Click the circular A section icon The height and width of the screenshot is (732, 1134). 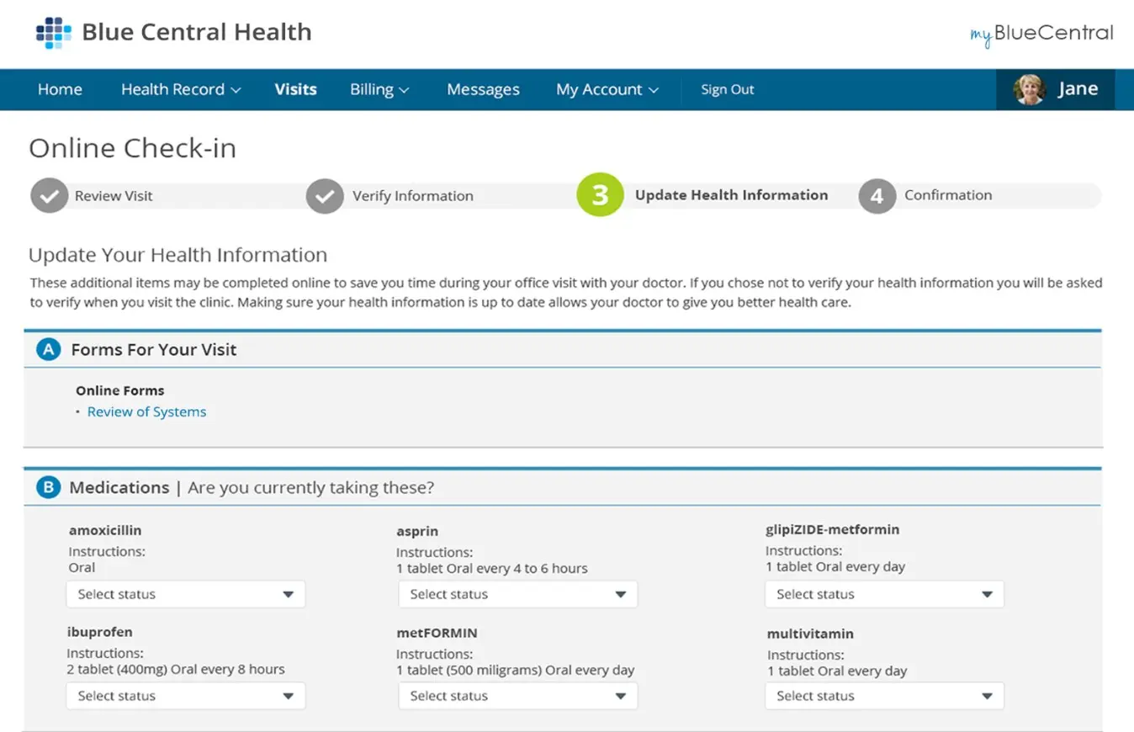[x=48, y=349]
